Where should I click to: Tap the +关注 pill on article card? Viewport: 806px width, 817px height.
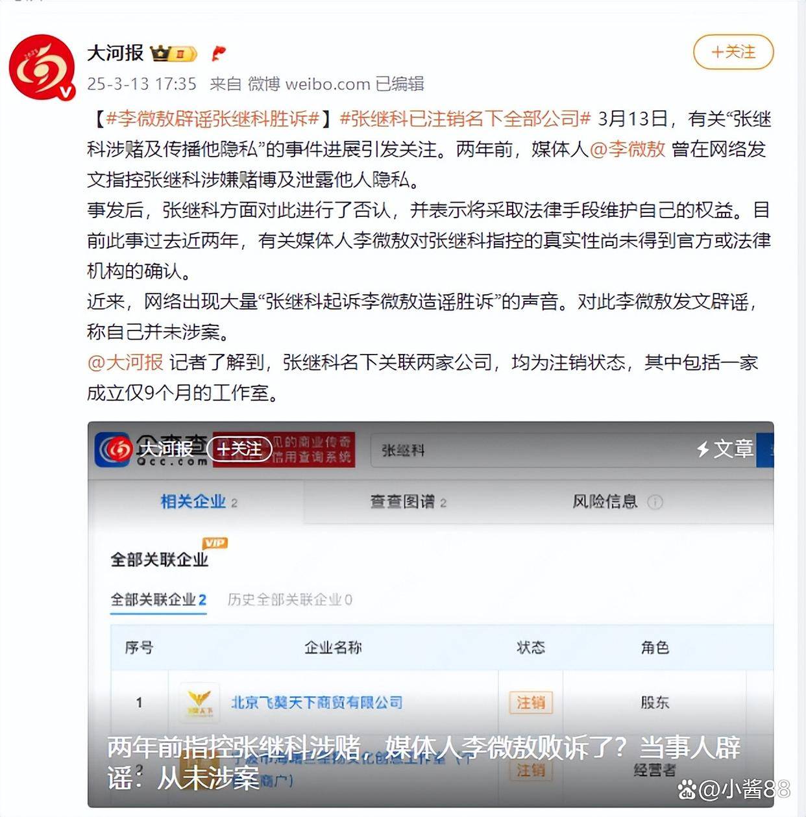[239, 449]
